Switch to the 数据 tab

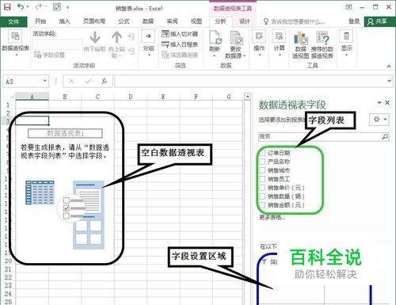click(148, 21)
